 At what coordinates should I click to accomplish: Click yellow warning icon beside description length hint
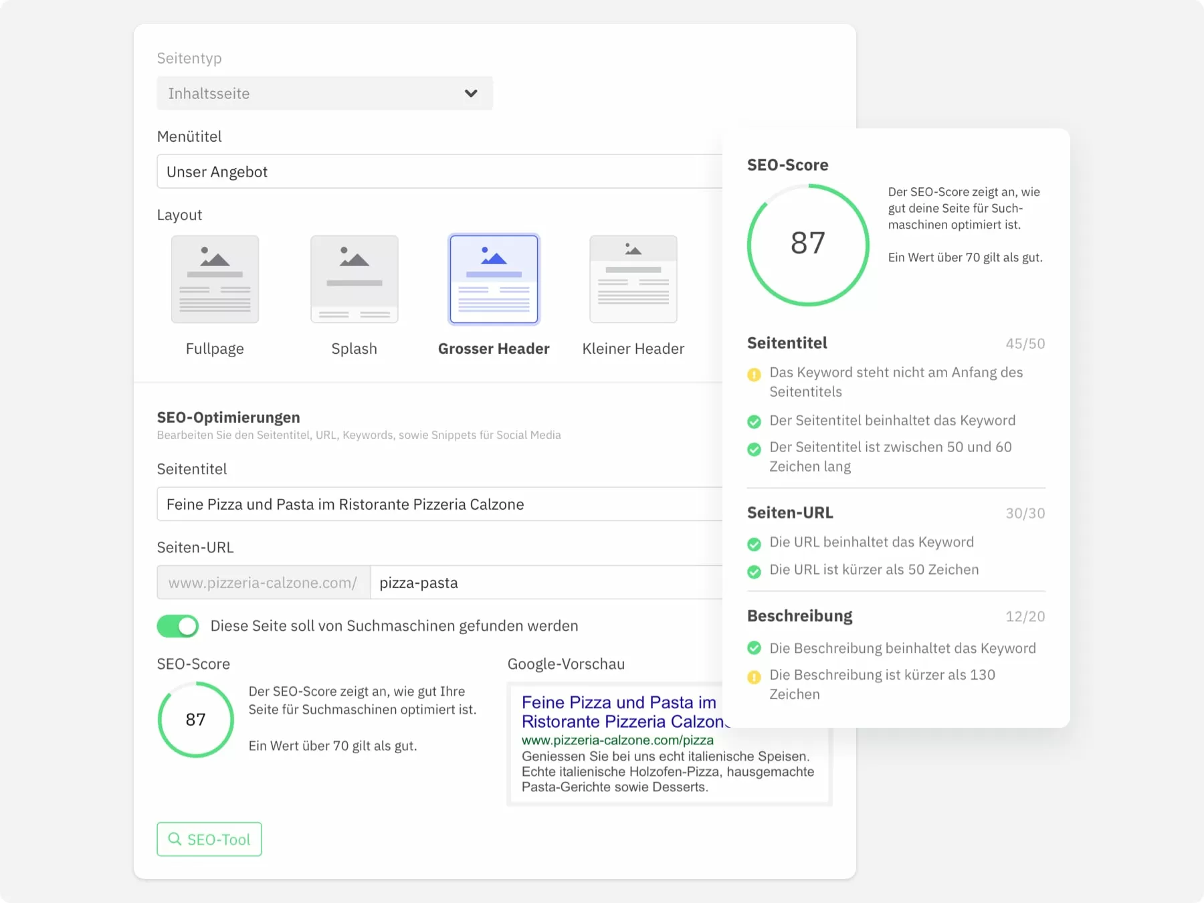pos(754,677)
